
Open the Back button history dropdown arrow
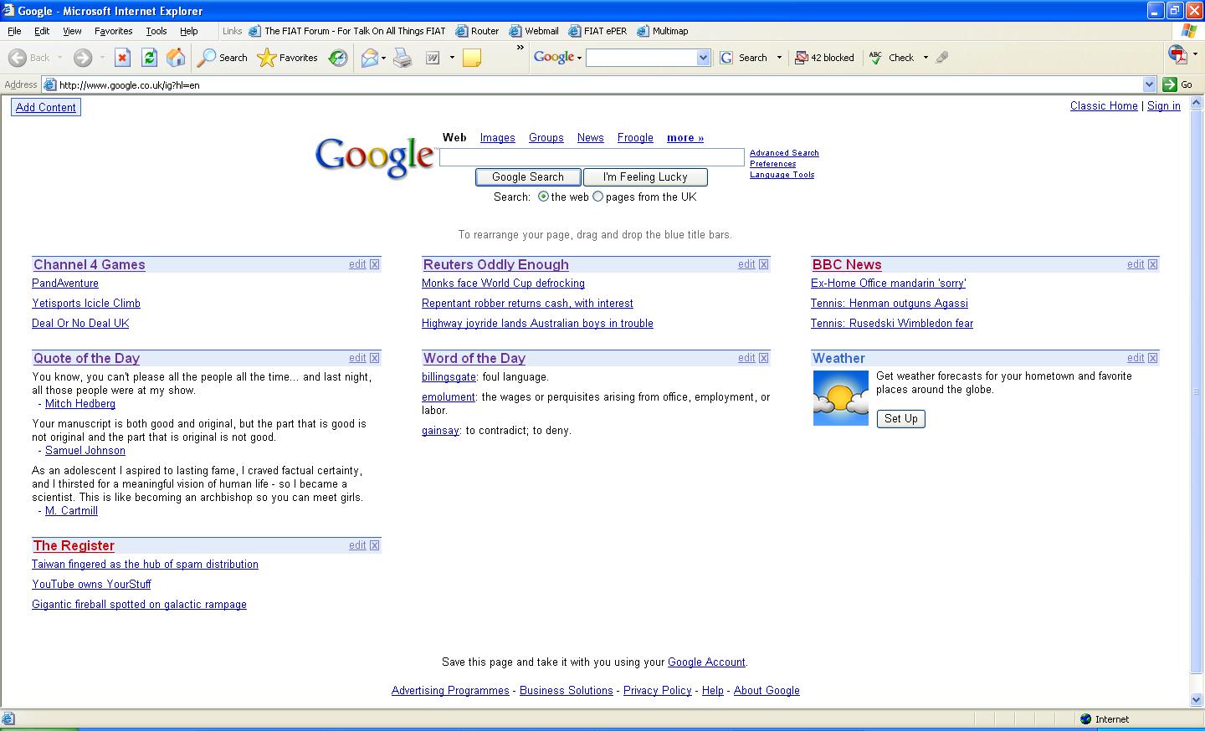click(59, 58)
